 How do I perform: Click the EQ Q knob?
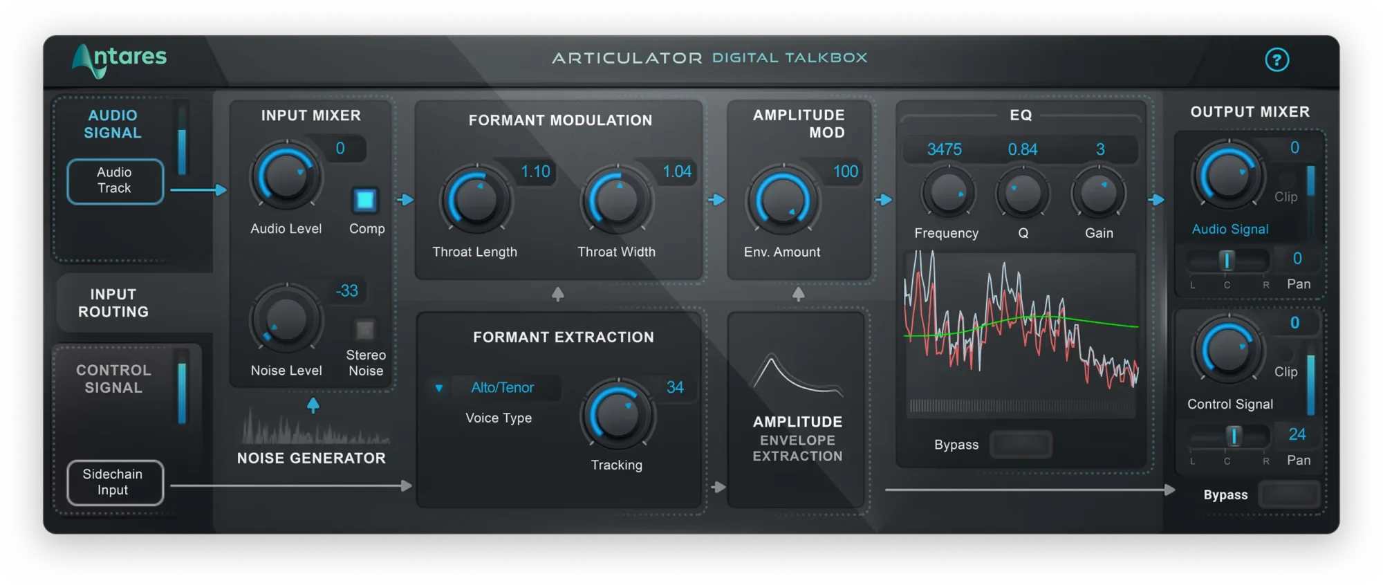(x=1022, y=192)
